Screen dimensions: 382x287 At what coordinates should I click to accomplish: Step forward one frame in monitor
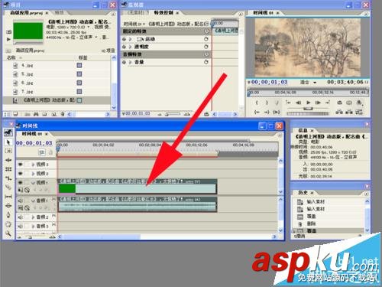318,103
